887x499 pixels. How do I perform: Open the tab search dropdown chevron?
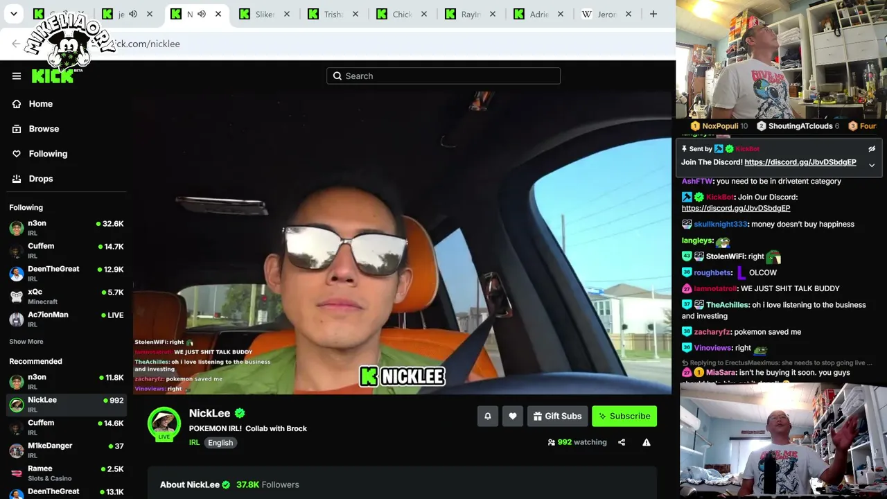coord(14,14)
